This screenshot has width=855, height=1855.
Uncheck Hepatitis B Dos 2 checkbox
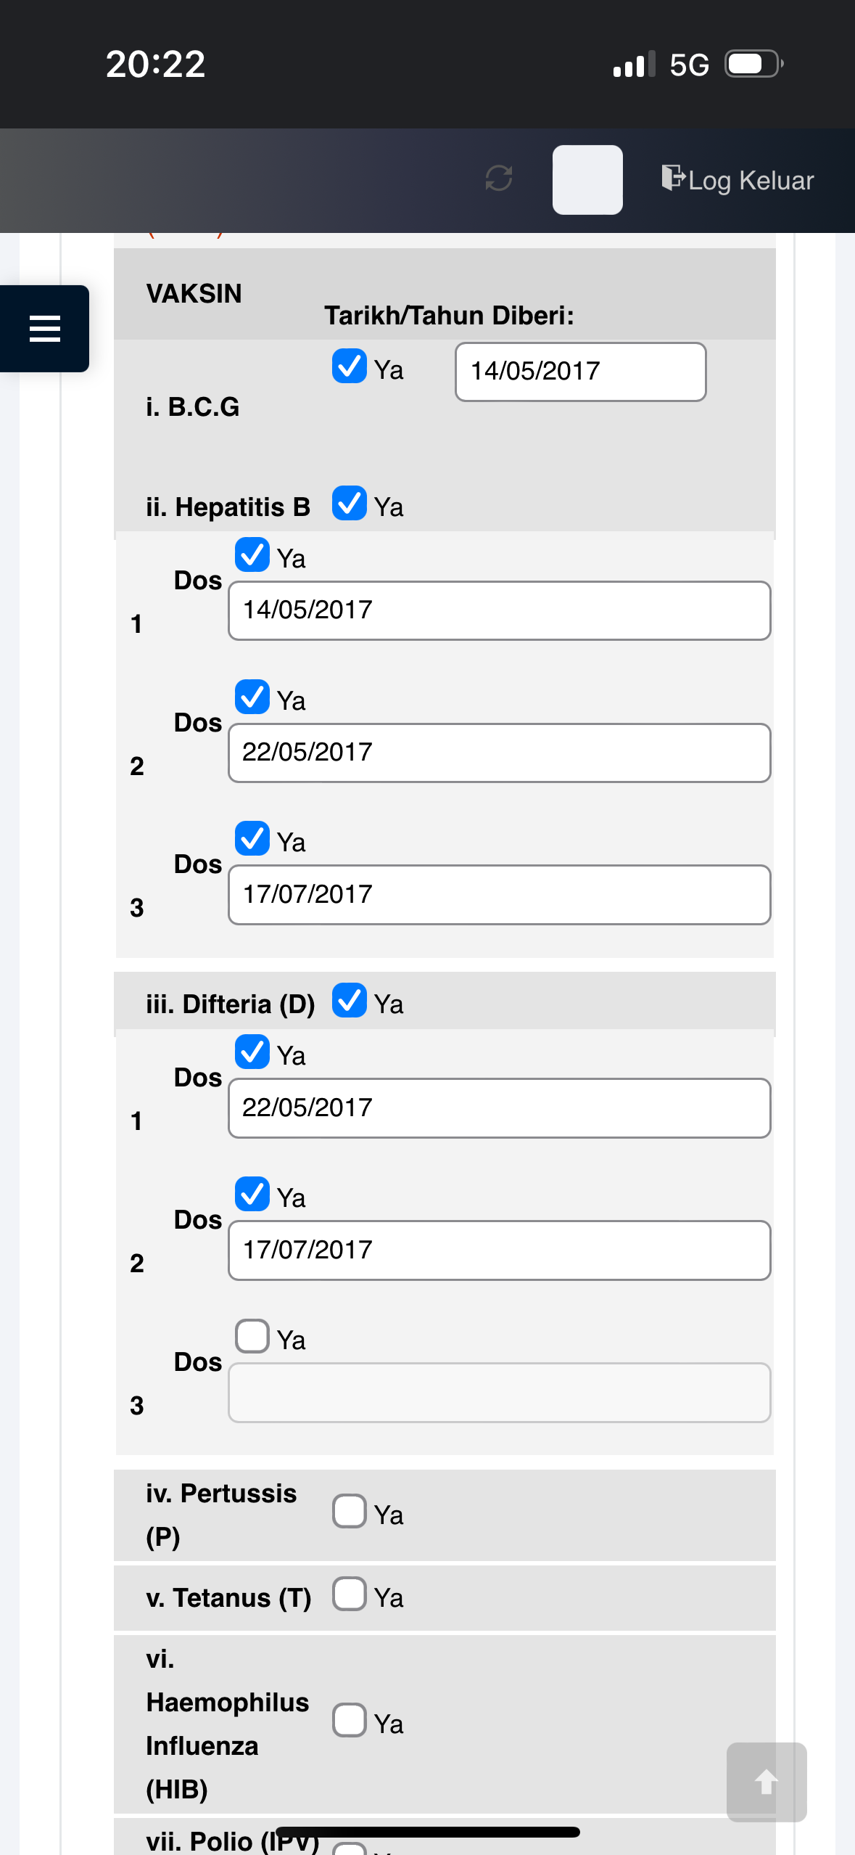coord(252,697)
